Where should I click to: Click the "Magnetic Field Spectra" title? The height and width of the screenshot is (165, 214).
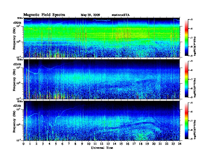[x=44, y=15]
